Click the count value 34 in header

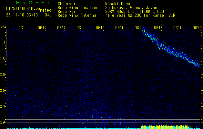pos(48,15)
